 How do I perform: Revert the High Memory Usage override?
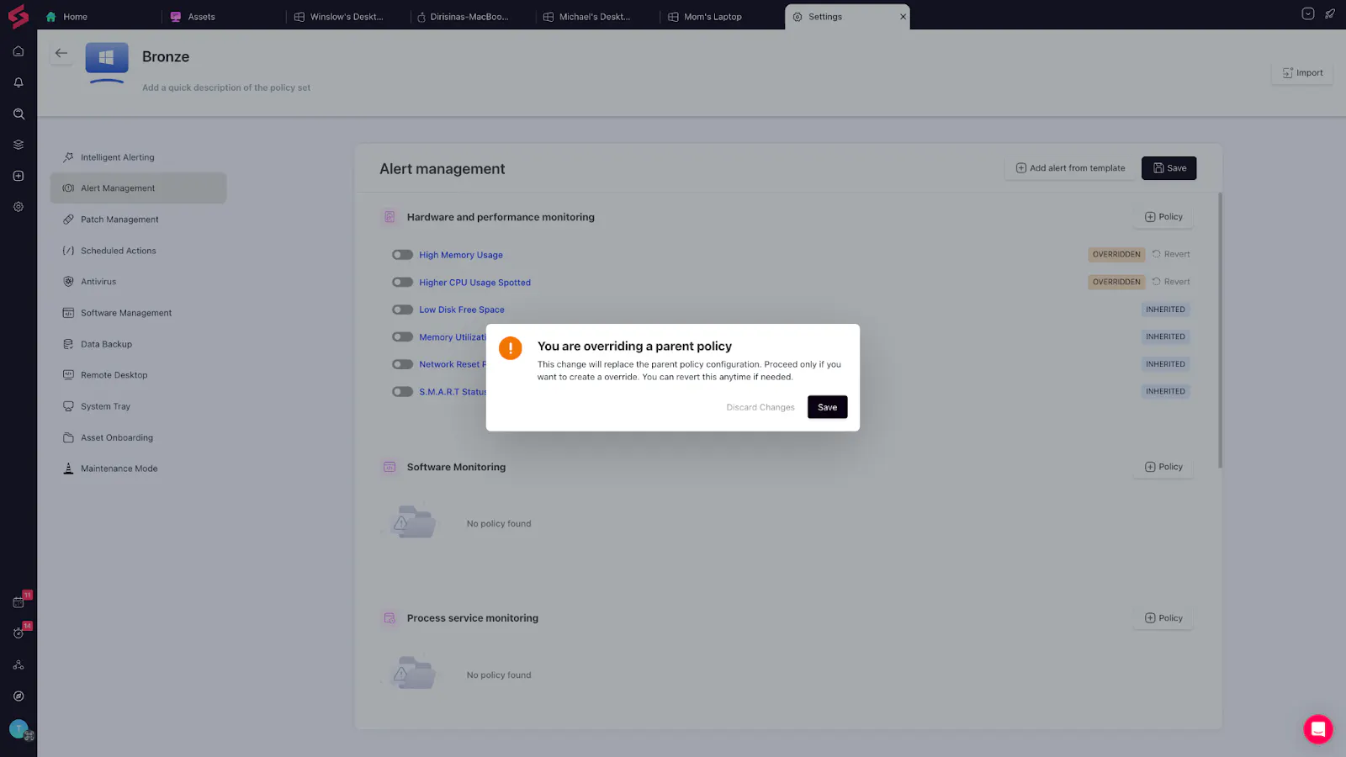coord(1171,254)
